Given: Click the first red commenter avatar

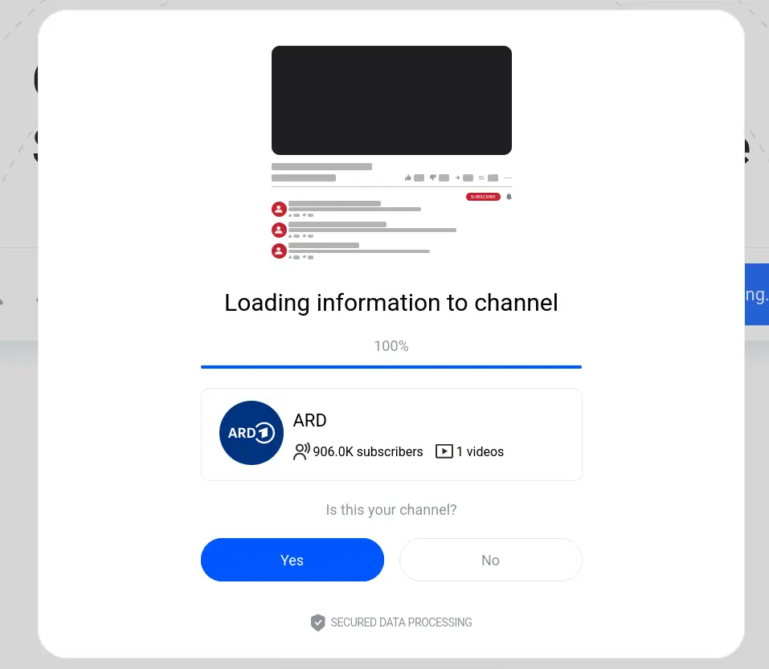Looking at the screenshot, I should 279,209.
